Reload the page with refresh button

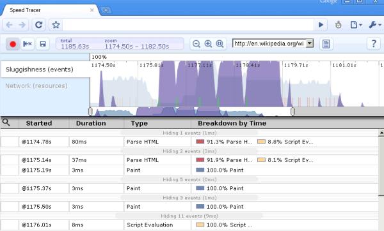tap(38, 25)
